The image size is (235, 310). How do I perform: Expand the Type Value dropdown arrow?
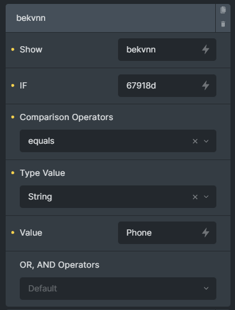click(x=206, y=197)
